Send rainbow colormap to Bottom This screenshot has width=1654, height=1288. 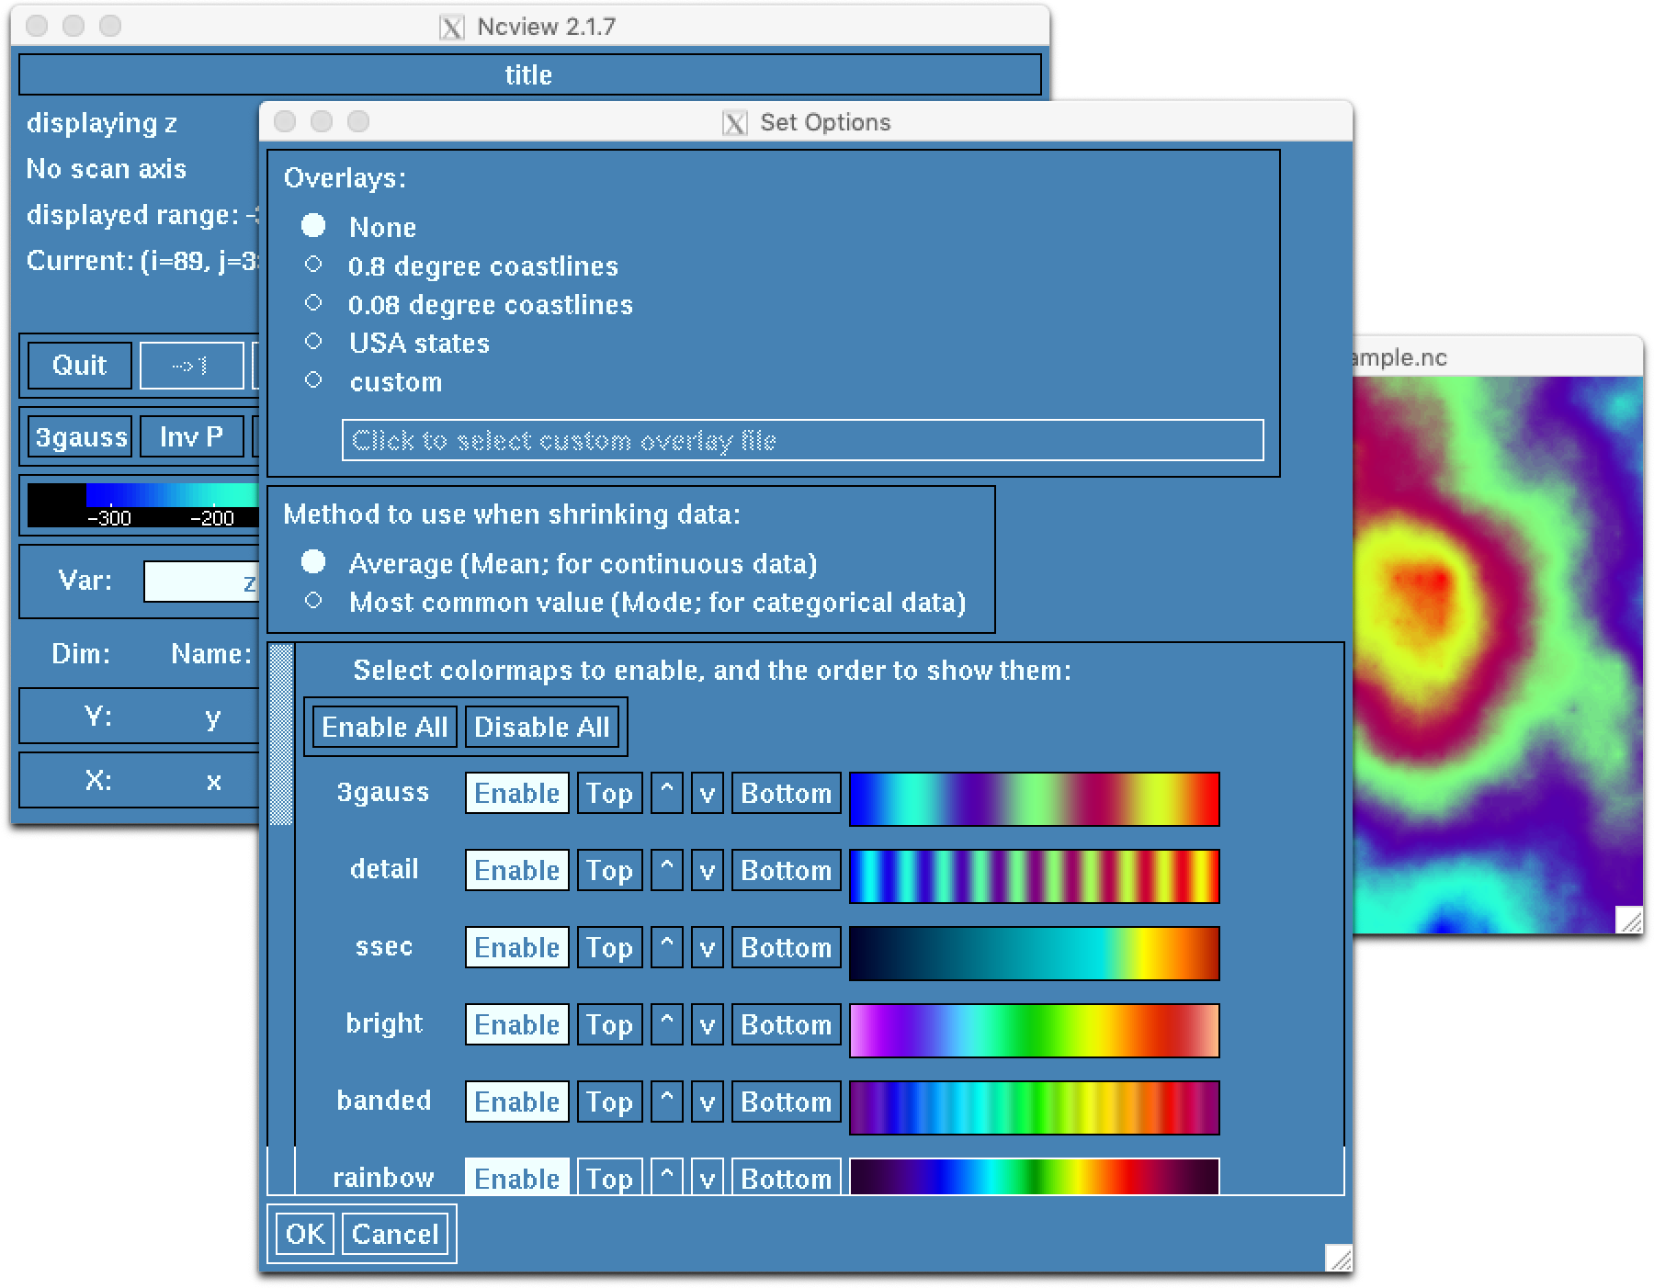(x=786, y=1177)
